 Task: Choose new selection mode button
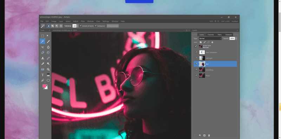(x=48, y=26)
